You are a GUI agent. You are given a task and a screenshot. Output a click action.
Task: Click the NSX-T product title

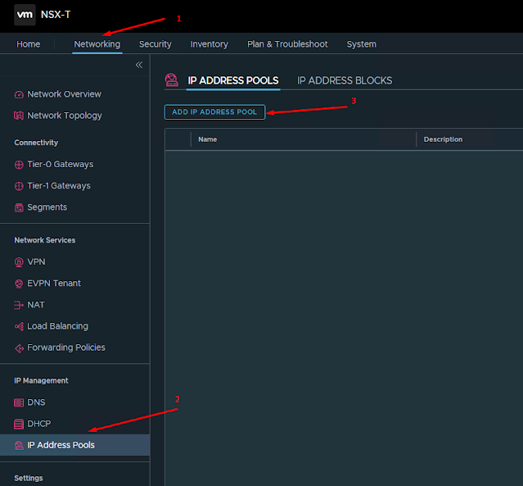pyautogui.click(x=56, y=15)
